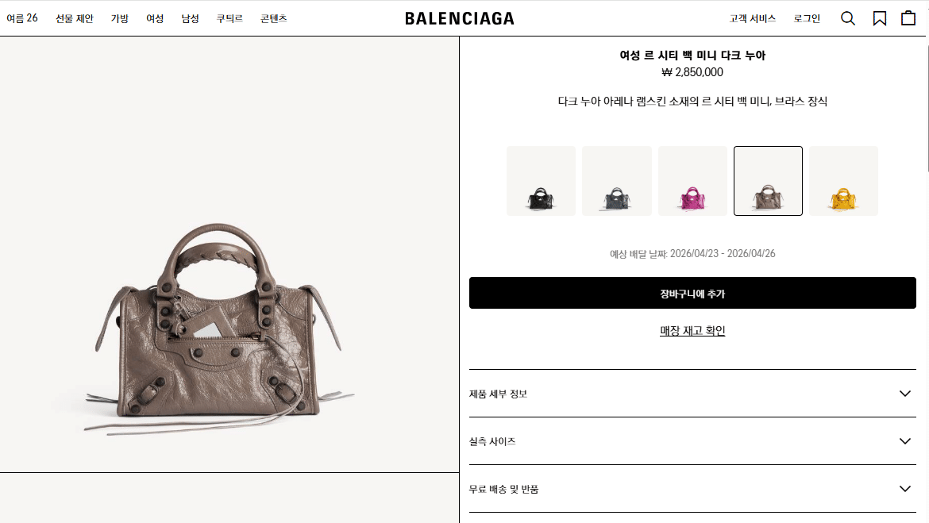This screenshot has height=523, width=929.
Task: Open the 로그인 link
Action: (807, 18)
